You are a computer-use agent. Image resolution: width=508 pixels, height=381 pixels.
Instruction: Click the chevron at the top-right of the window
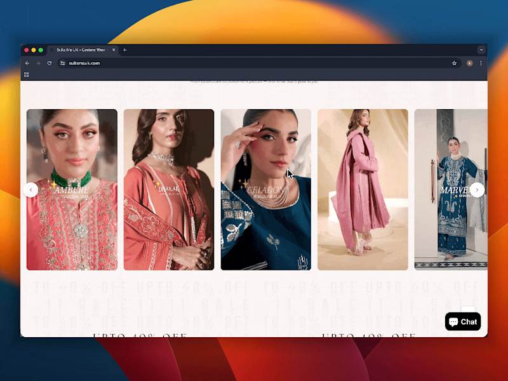(481, 50)
